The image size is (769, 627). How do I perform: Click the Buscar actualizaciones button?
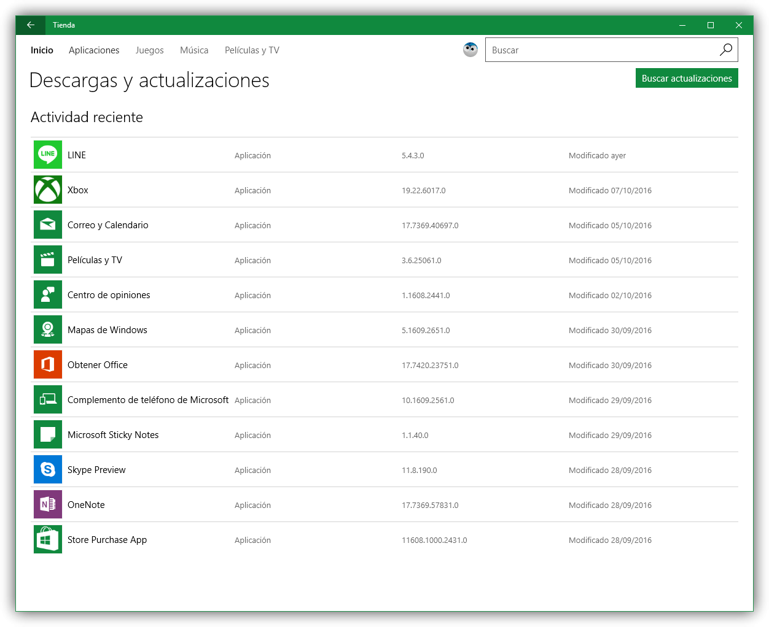687,78
